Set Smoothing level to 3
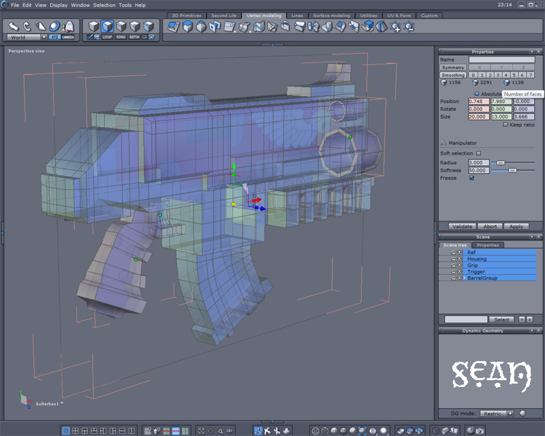 tap(498, 75)
